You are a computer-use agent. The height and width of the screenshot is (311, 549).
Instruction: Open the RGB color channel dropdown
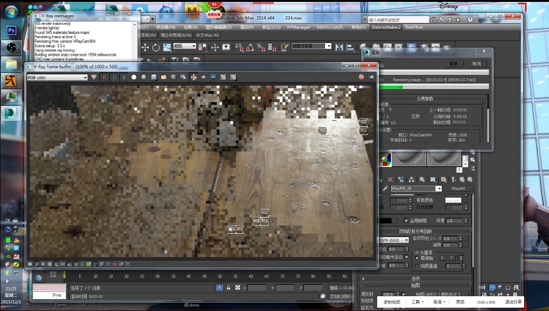(x=57, y=77)
